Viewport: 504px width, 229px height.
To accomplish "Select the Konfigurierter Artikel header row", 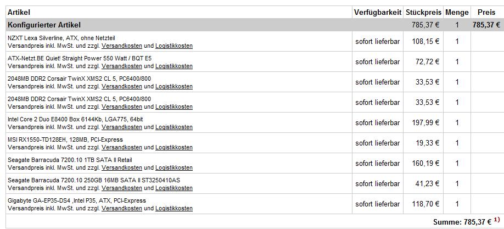I will (x=44, y=25).
